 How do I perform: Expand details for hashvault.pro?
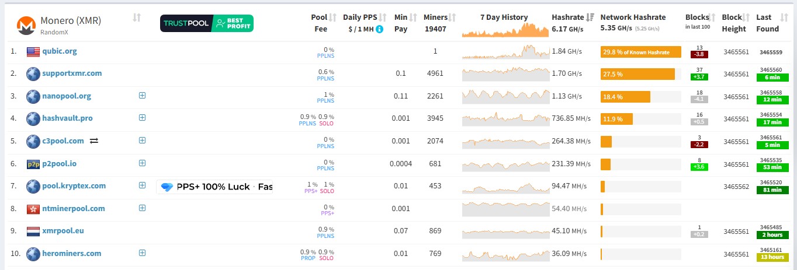pos(142,117)
